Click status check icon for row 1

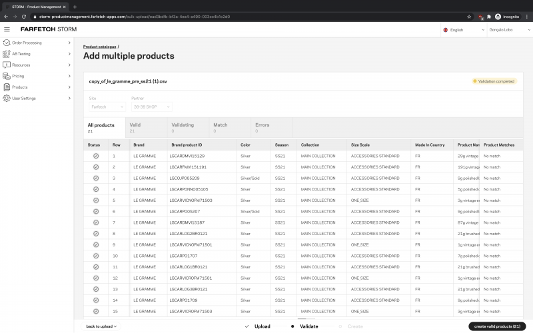coord(96,156)
